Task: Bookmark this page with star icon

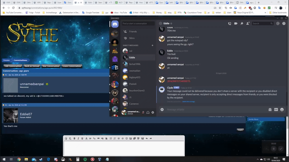Action: [220, 8]
